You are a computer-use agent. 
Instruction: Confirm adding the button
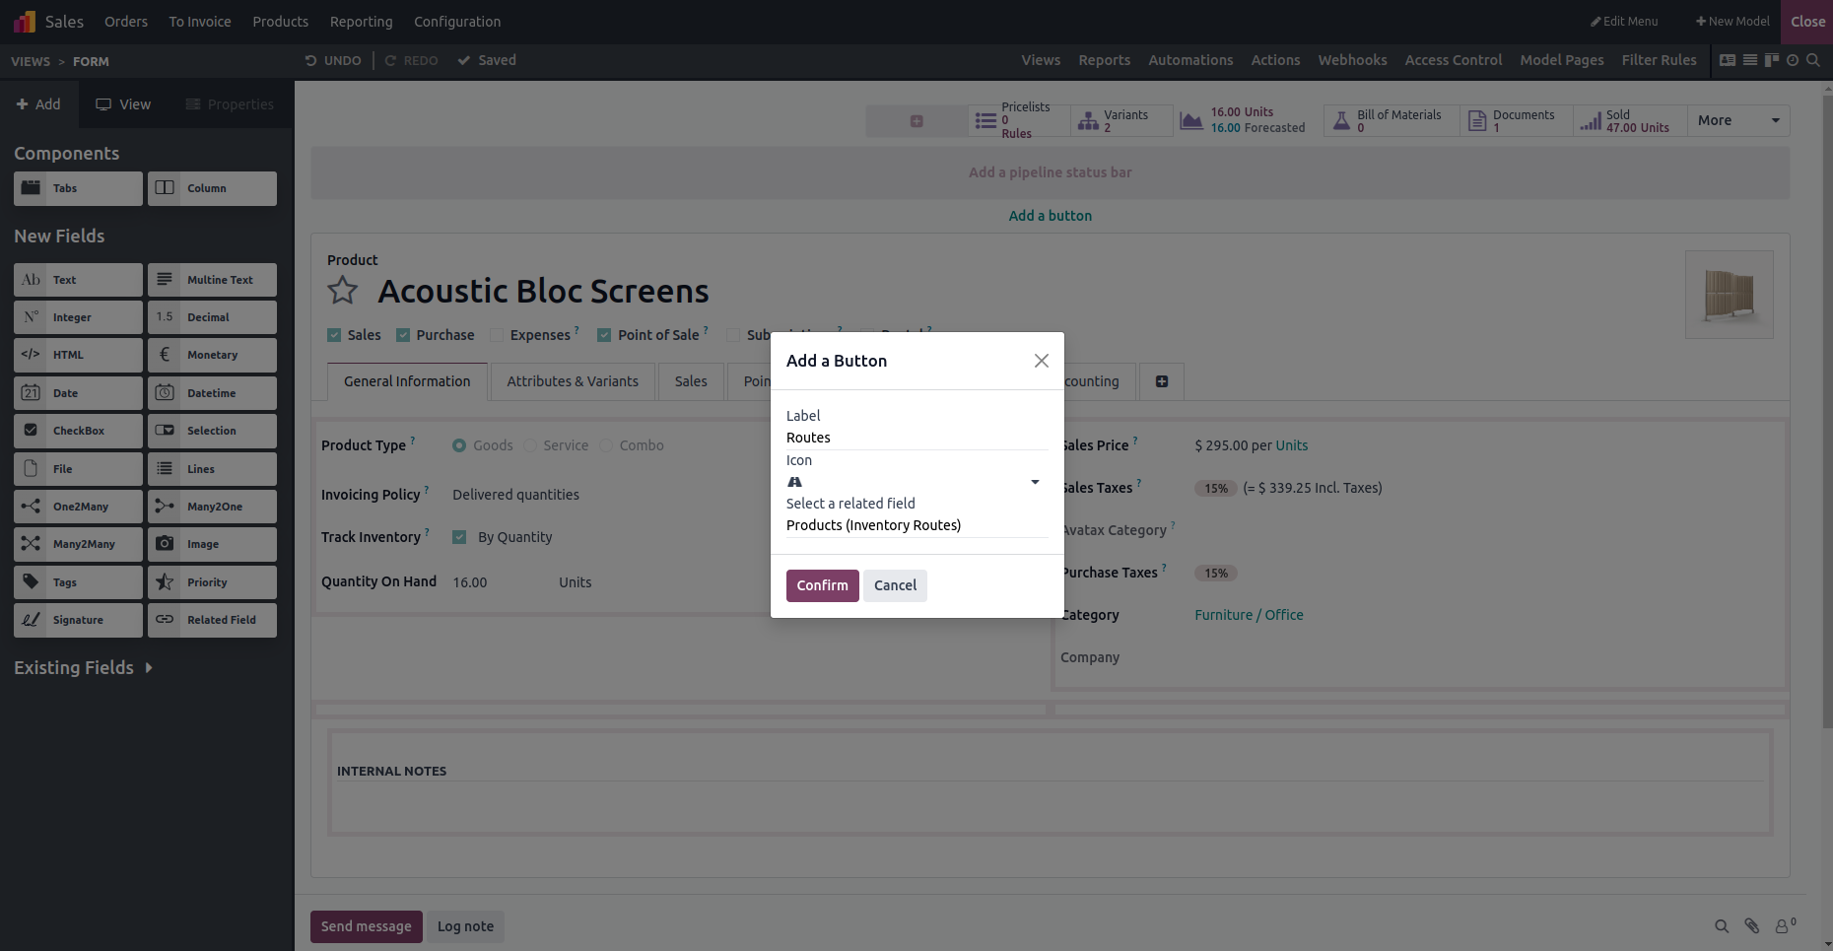tap(822, 585)
